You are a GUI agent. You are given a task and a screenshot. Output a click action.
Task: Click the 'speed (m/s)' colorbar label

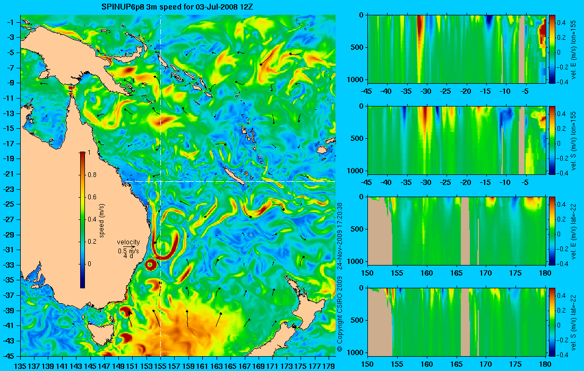coord(102,220)
